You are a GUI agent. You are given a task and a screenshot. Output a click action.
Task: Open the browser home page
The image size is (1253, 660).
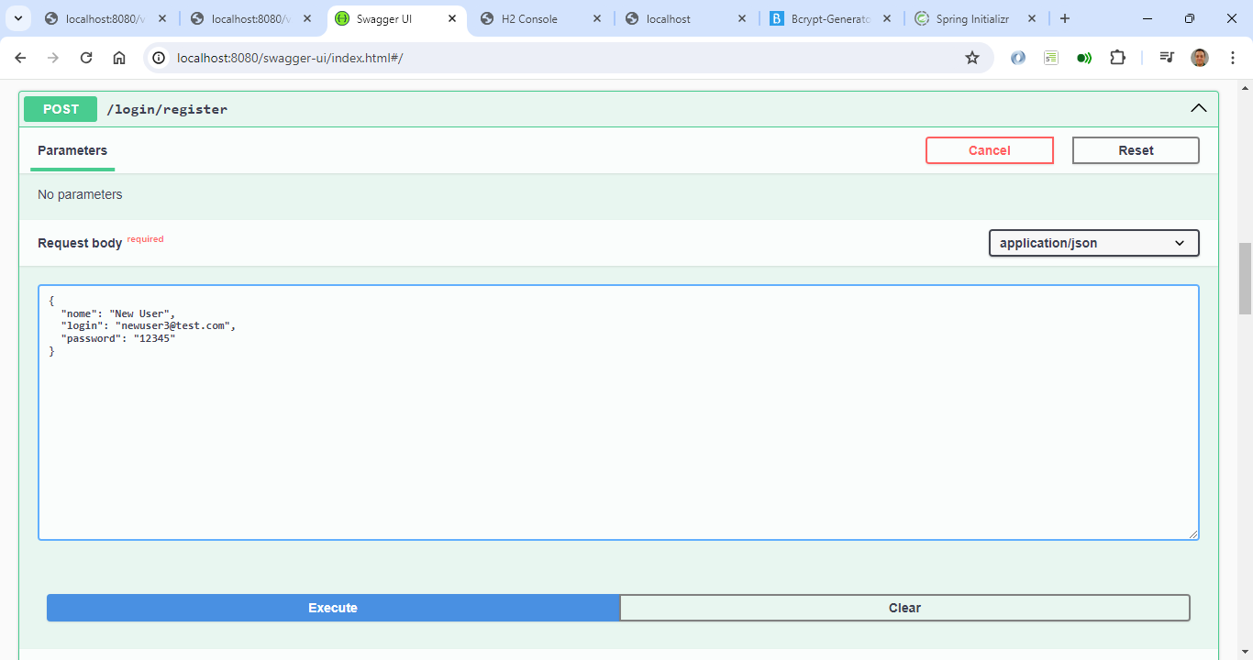119,58
